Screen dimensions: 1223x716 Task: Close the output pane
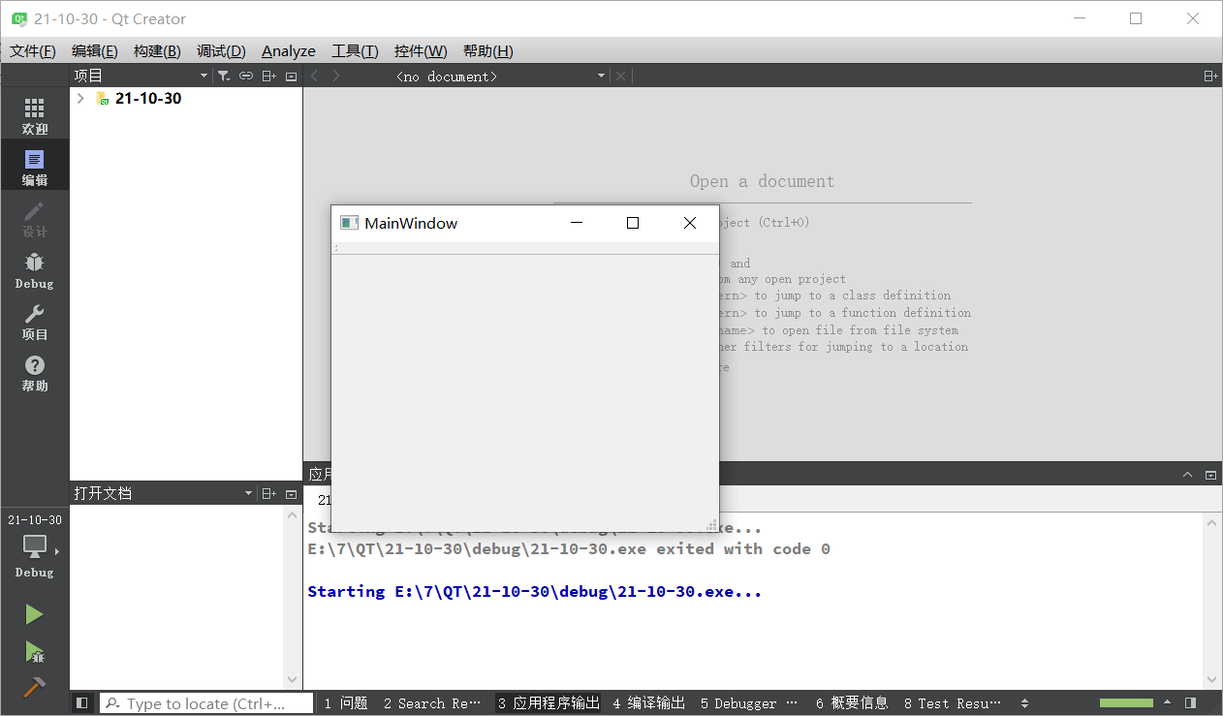pos(1210,474)
